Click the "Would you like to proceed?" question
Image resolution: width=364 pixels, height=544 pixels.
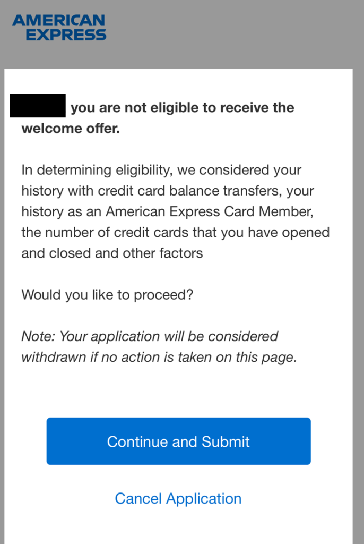click(107, 294)
